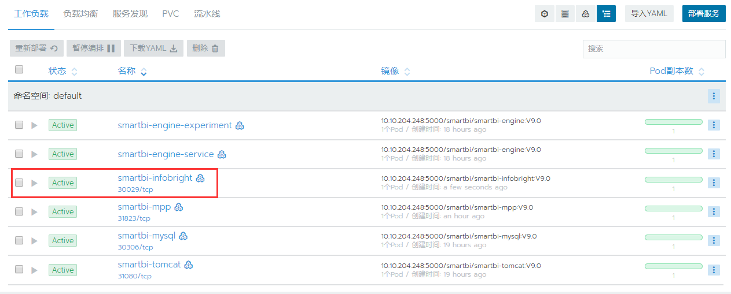Sort by the 名称 column arrows
The width and height of the screenshot is (731, 294).
144,72
